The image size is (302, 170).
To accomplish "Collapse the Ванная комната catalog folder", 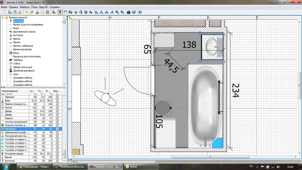I will tap(3, 18).
